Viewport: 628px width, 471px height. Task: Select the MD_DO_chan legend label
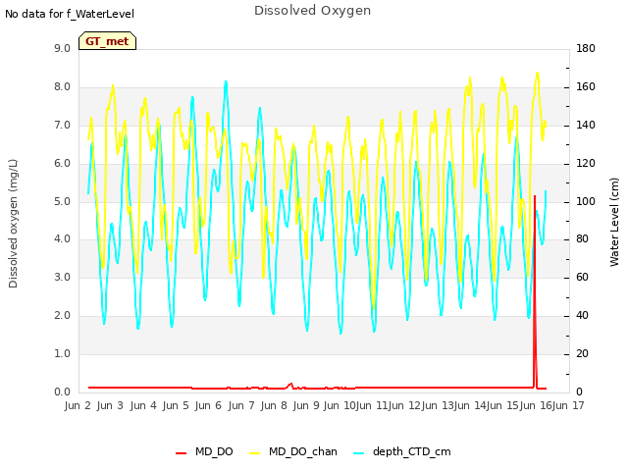[x=303, y=451]
